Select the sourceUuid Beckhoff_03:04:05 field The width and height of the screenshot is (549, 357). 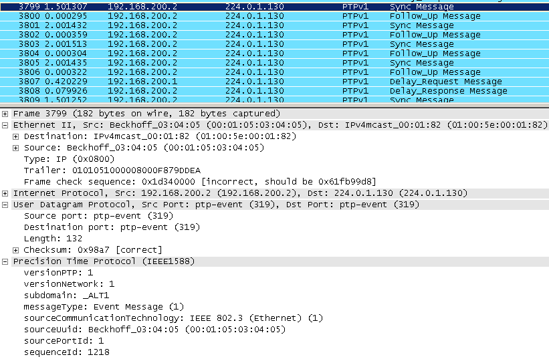(x=154, y=330)
